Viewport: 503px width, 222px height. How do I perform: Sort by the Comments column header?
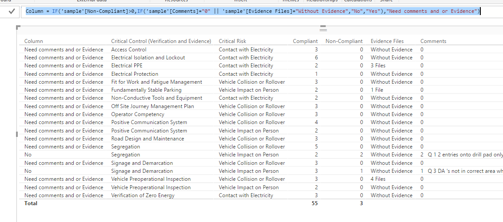[x=433, y=41]
